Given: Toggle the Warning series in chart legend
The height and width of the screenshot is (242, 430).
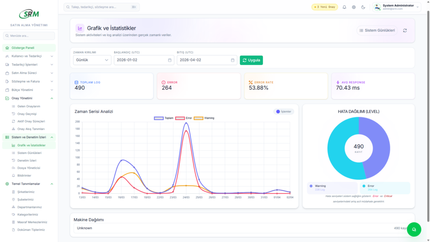Looking at the screenshot, I should pos(204,118).
